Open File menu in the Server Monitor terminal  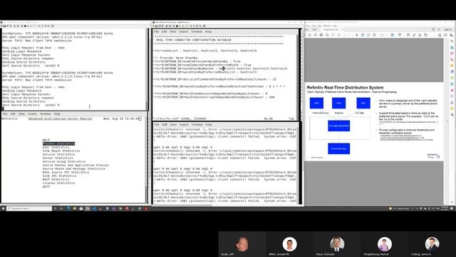(x=5, y=114)
